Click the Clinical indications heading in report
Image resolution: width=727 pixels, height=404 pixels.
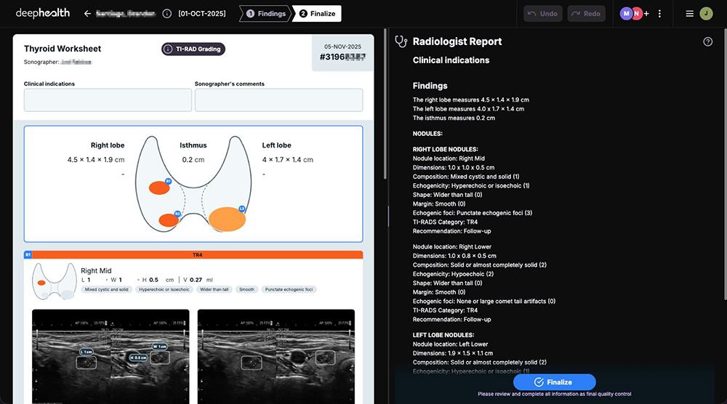(451, 60)
